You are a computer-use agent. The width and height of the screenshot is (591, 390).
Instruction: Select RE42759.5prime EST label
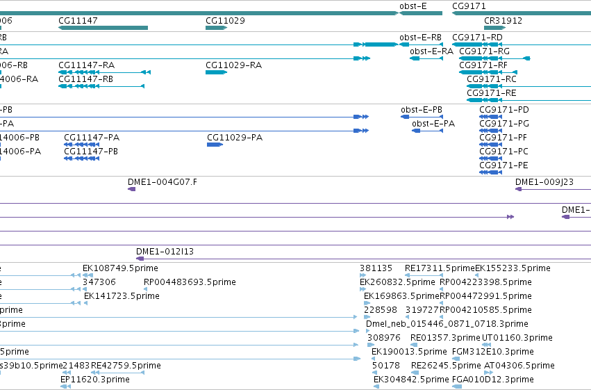(x=126, y=366)
